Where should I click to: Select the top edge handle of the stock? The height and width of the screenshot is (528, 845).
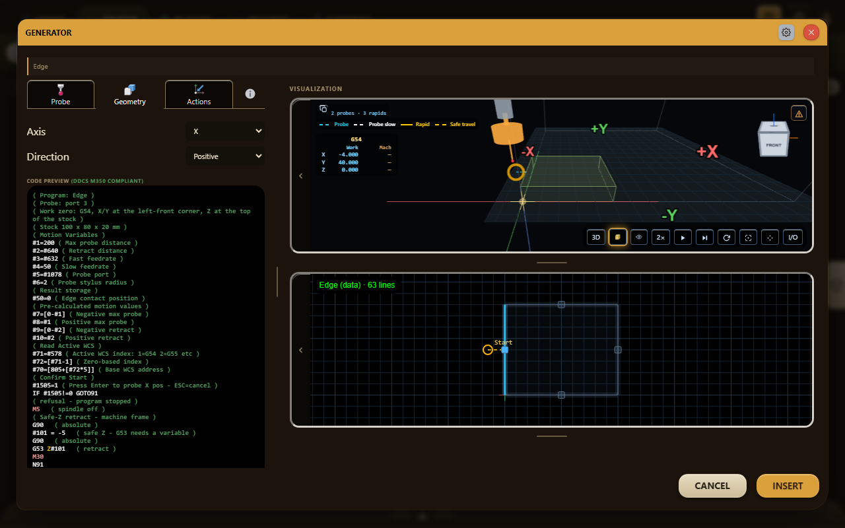pyautogui.click(x=561, y=304)
